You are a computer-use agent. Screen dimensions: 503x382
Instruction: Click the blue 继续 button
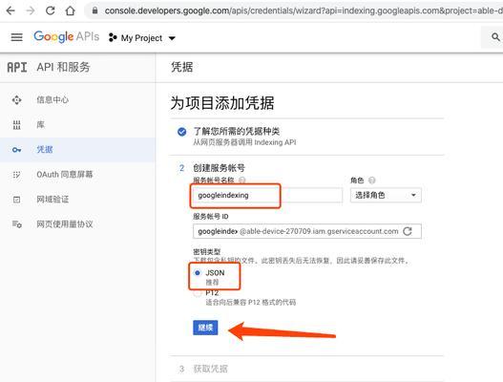click(205, 328)
